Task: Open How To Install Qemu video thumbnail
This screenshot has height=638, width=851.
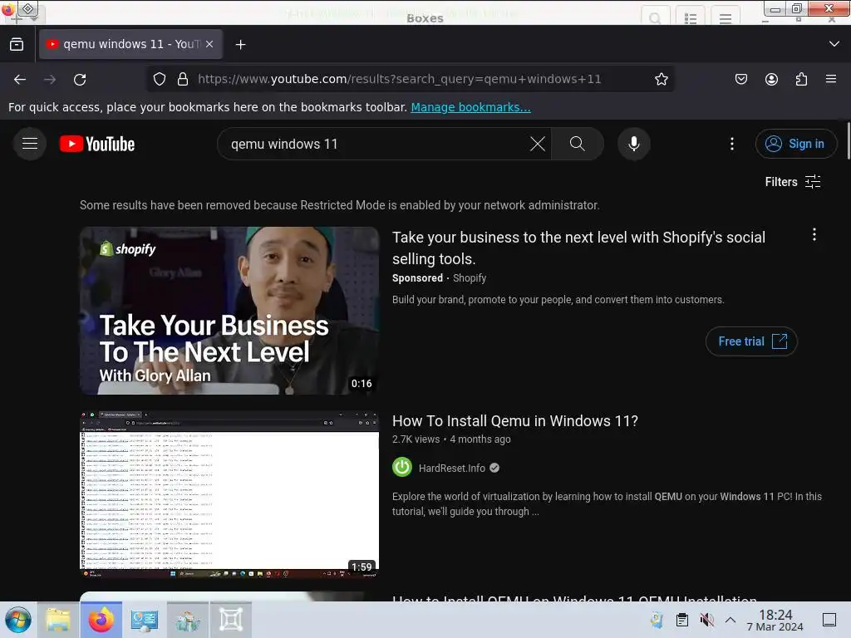Action: click(229, 494)
